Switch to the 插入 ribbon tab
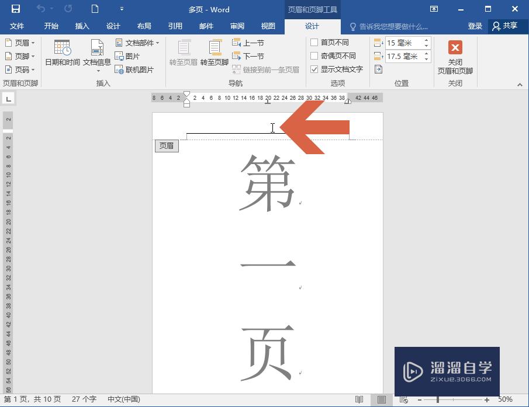This screenshot has height=407, width=529. click(82, 26)
